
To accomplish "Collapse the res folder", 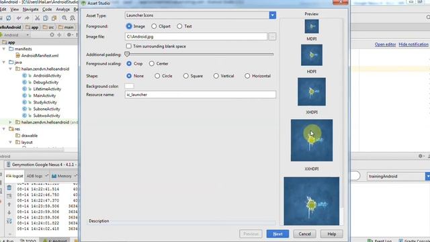I will point(4,129).
